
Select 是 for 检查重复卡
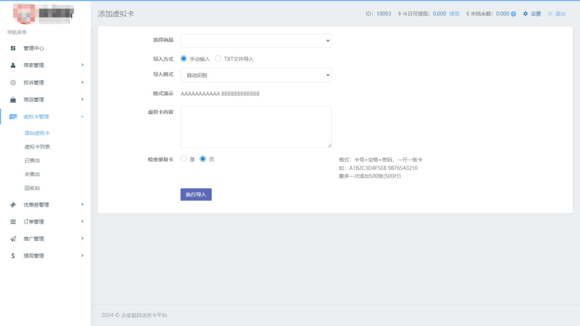click(x=183, y=159)
